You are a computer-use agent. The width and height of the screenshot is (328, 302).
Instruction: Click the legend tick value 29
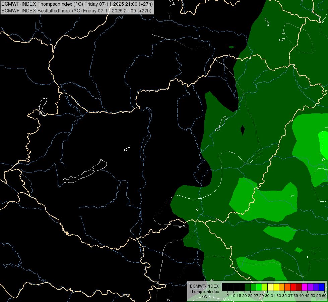(261, 296)
